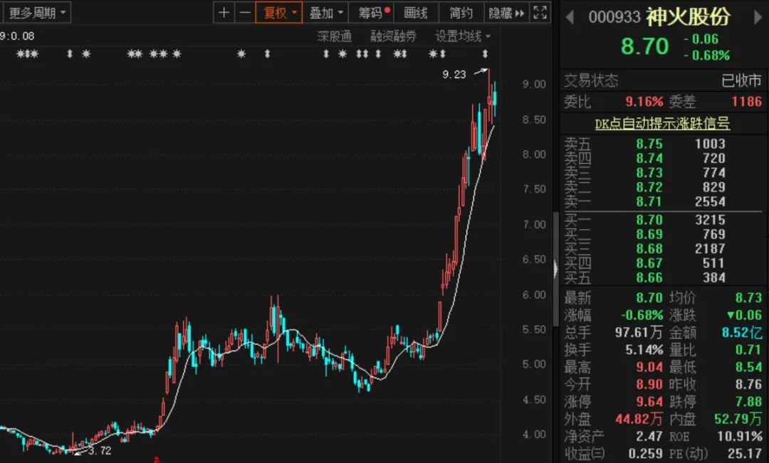Enter fullscreen chart mode
This screenshot has width=769, height=463.
tap(540, 13)
